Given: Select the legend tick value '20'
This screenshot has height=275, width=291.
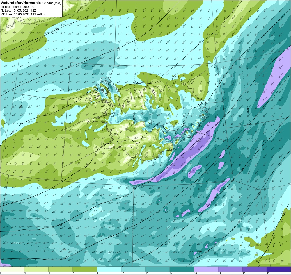Looking at the screenshot, I should pyautogui.click(x=244, y=273).
